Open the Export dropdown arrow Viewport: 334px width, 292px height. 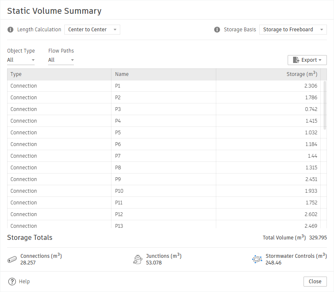320,60
